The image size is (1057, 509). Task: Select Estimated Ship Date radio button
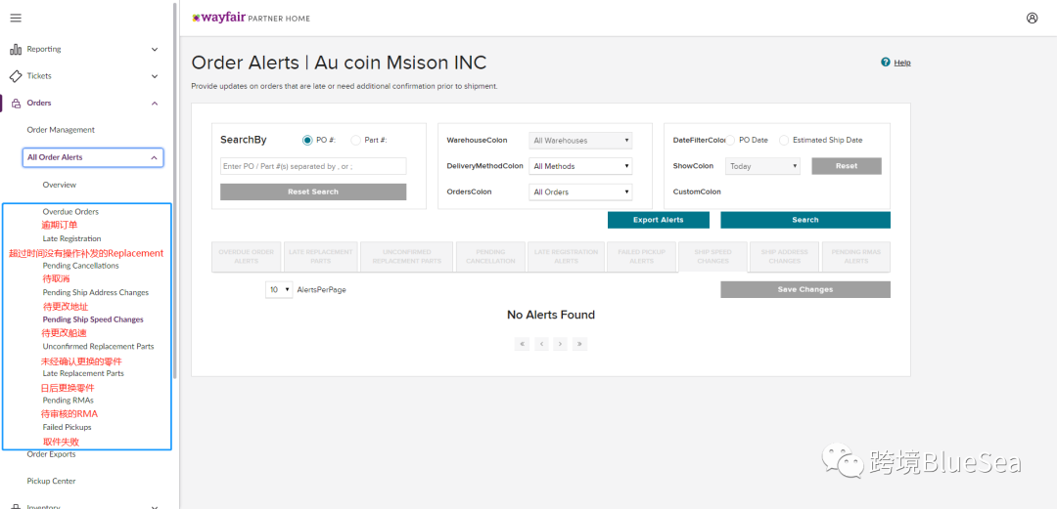click(784, 140)
